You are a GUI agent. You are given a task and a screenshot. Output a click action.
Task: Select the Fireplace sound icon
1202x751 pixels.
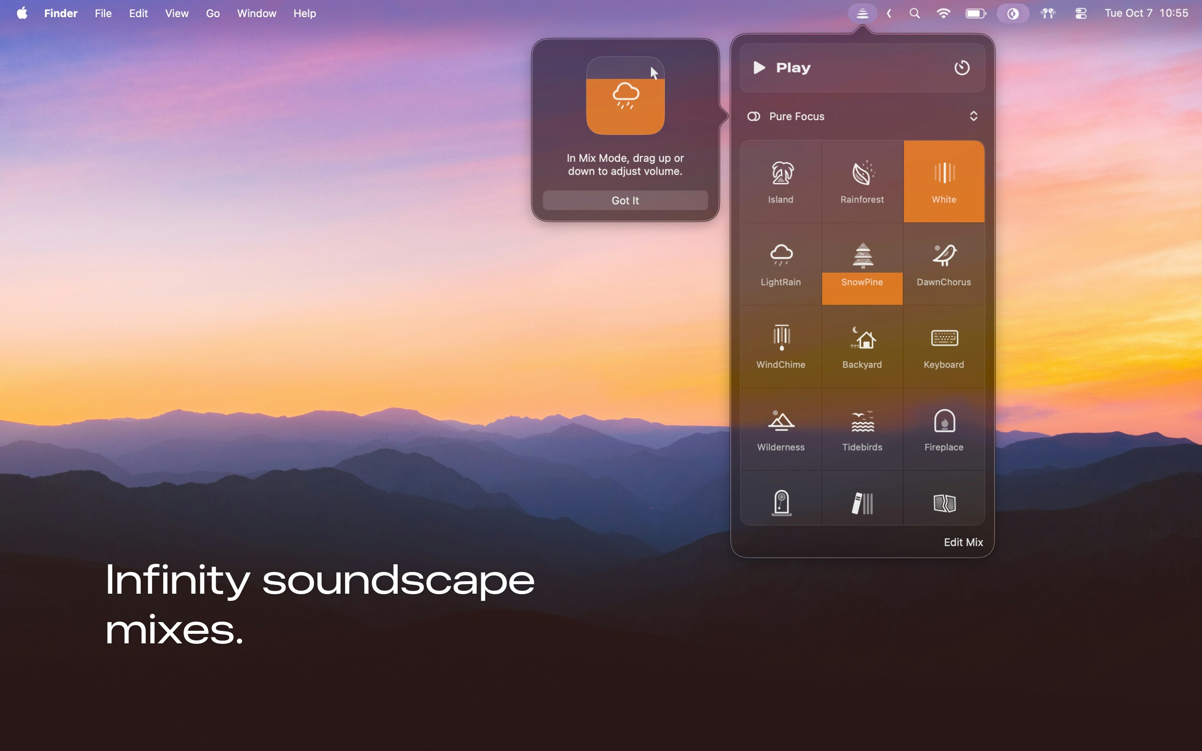click(943, 428)
